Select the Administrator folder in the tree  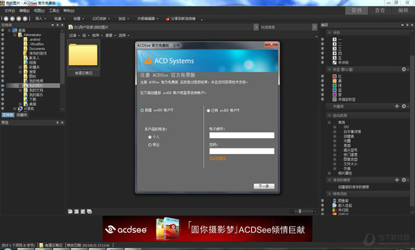coord(33,35)
